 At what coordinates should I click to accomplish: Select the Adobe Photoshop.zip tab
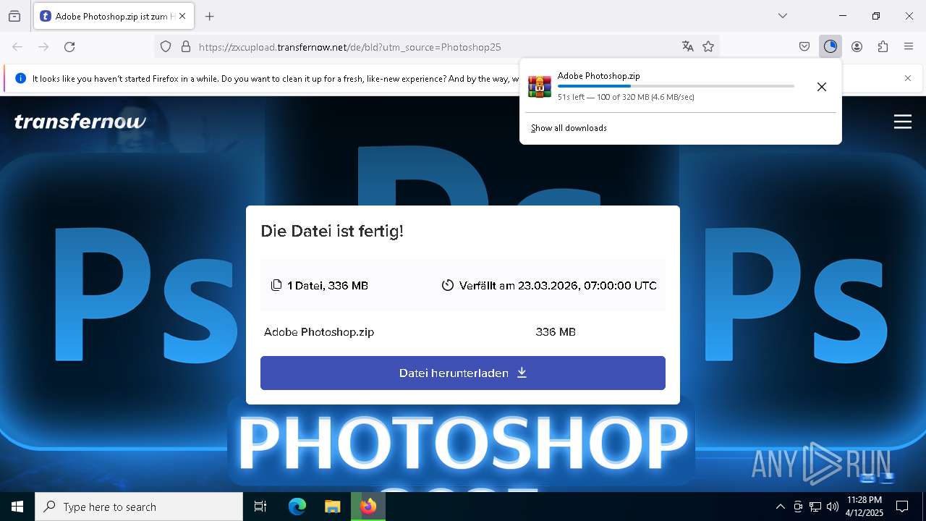coord(113,16)
